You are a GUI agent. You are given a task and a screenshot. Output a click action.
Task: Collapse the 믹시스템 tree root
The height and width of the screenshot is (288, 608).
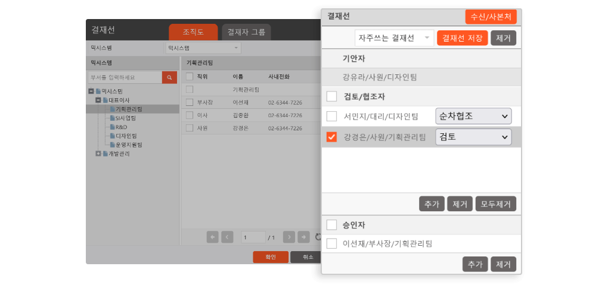91,92
